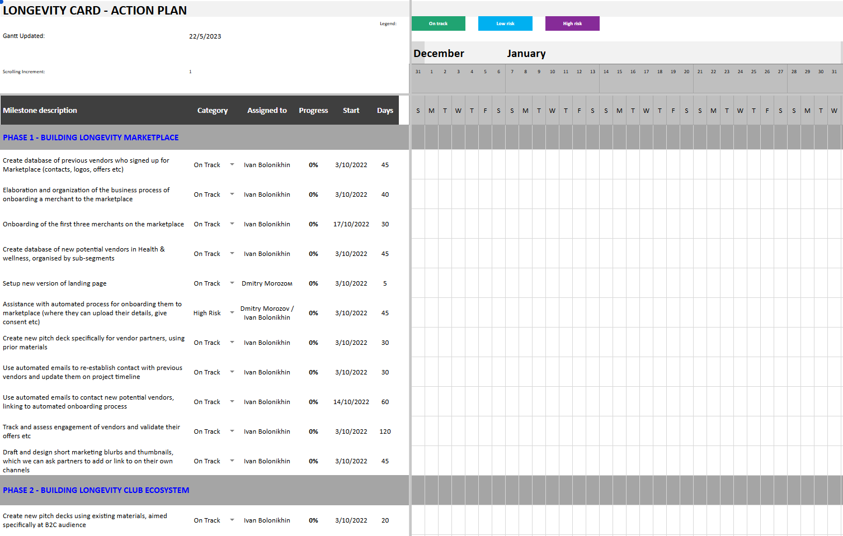Select the January month label in timeline
The image size is (843, 536).
[x=526, y=54]
